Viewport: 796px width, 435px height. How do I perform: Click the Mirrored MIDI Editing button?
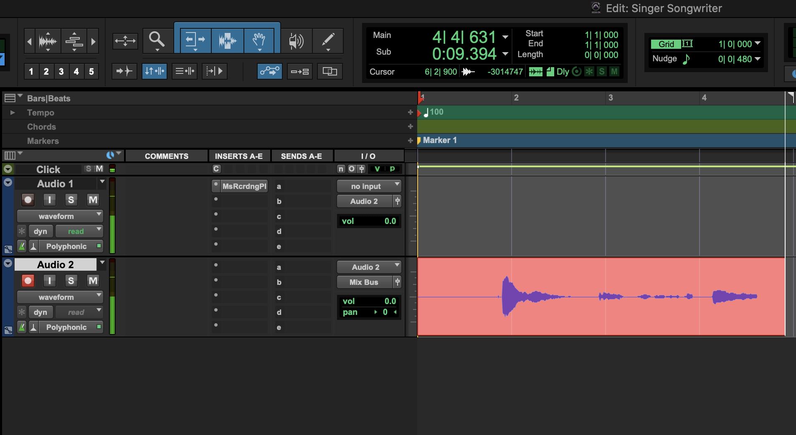pos(300,71)
